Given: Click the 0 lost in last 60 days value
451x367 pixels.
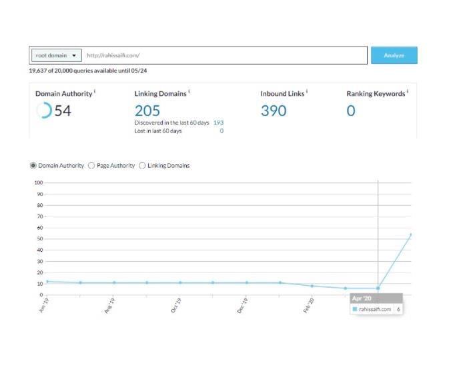Looking at the screenshot, I should [x=221, y=131].
